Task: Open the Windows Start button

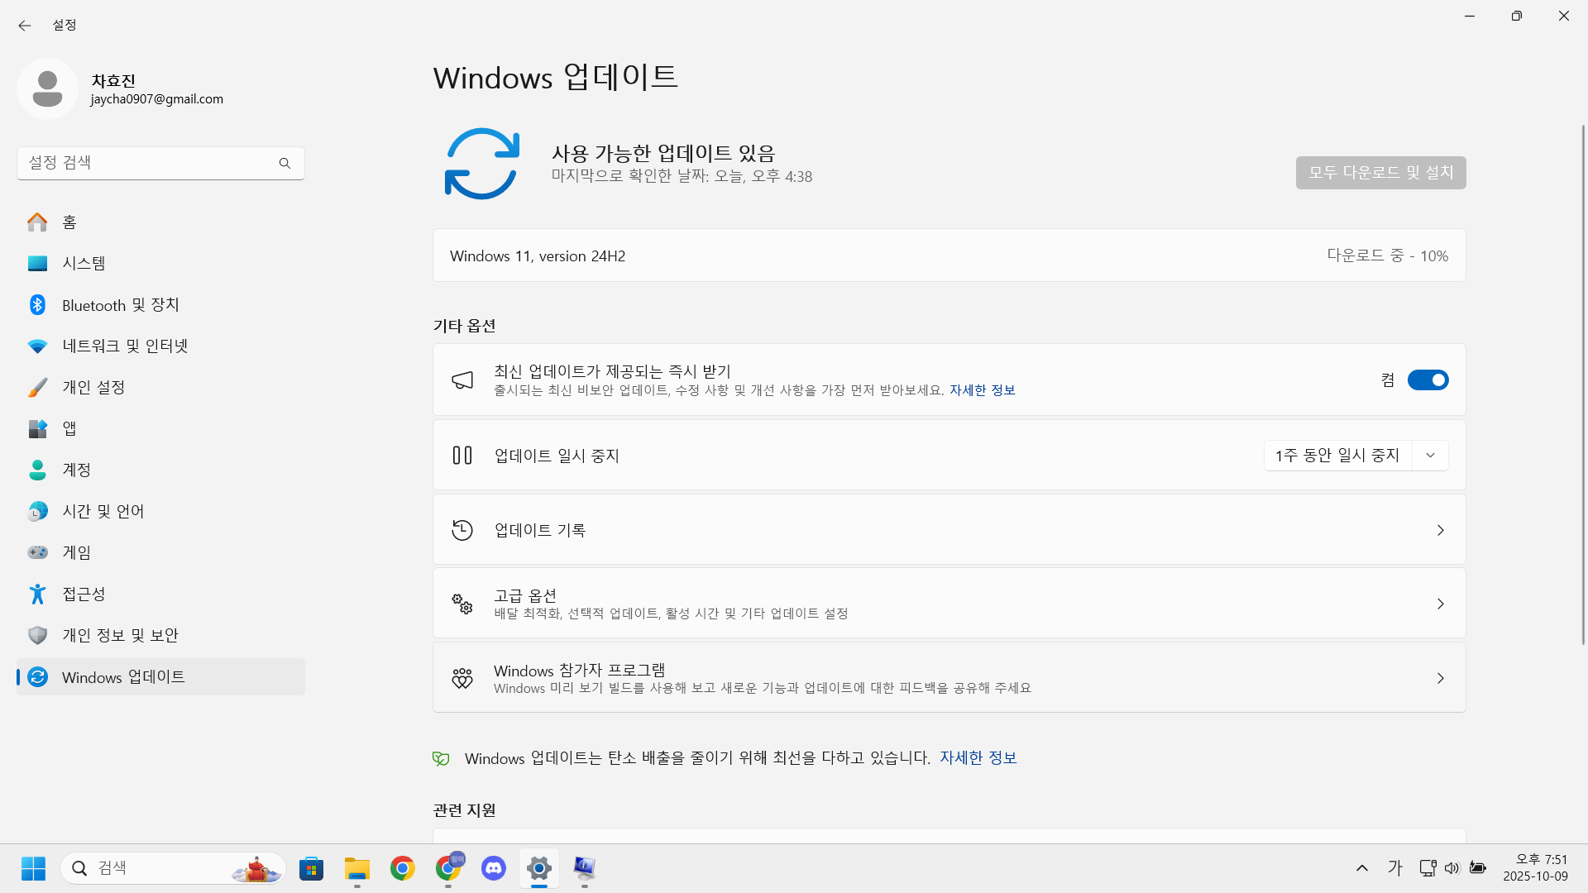Action: [33, 868]
